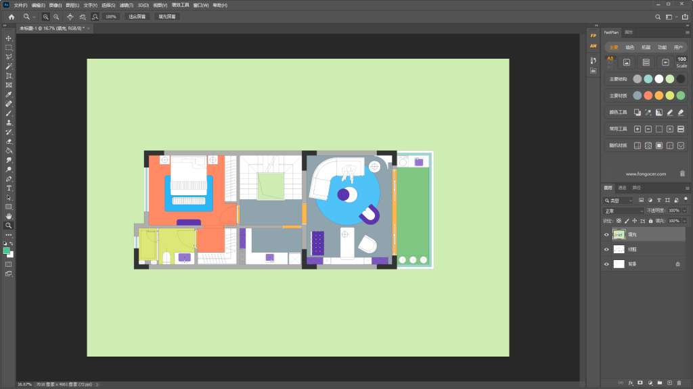Switch to the 路径 paths tab
The height and width of the screenshot is (389, 693).
(636, 188)
